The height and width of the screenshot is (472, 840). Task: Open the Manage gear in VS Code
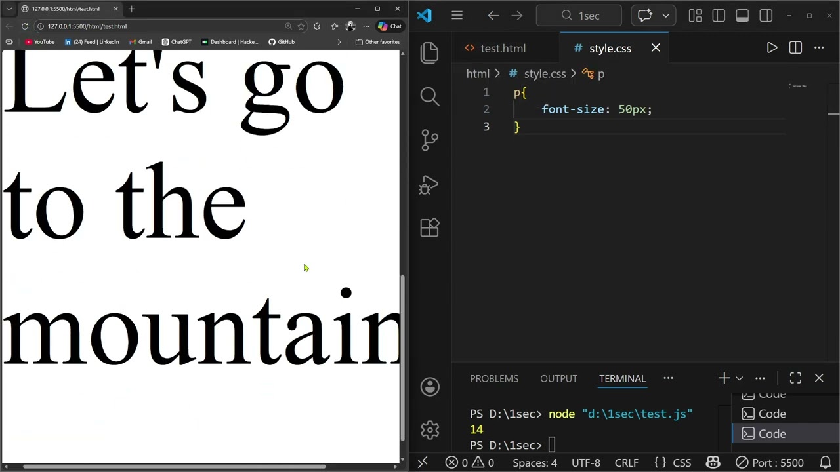pyautogui.click(x=430, y=430)
